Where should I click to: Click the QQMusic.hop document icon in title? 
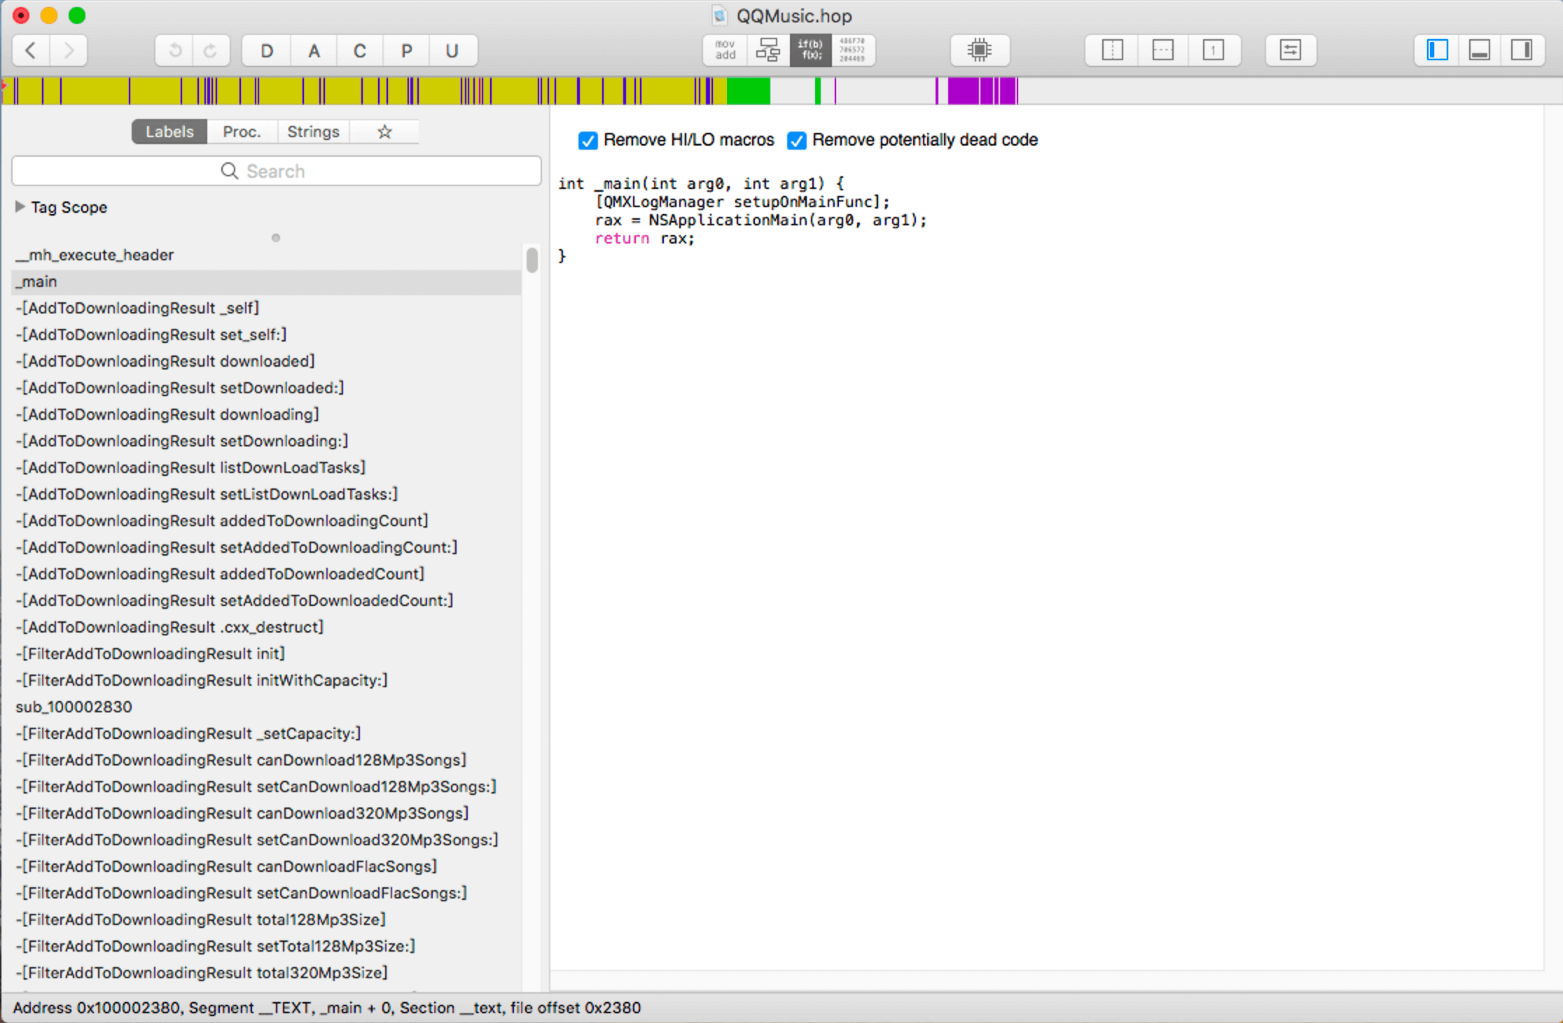pyautogui.click(x=720, y=15)
